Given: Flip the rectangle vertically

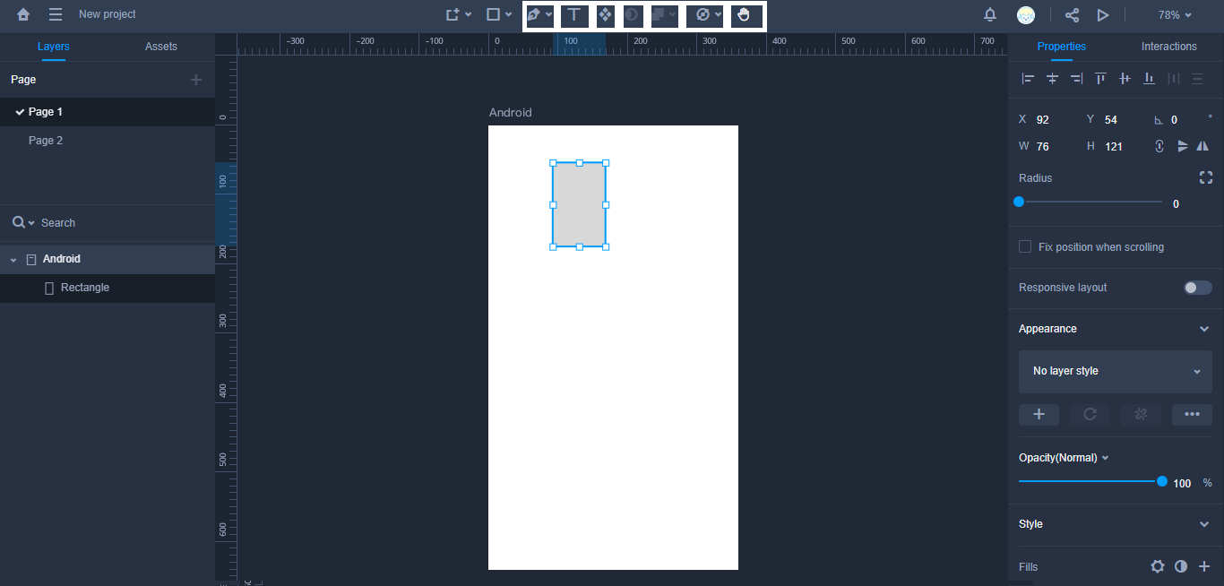Looking at the screenshot, I should tap(1183, 146).
